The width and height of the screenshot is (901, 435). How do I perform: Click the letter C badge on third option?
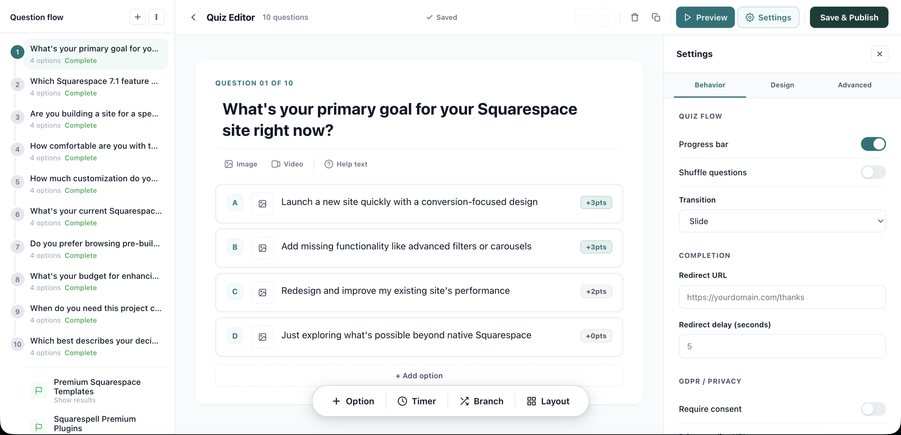tap(235, 291)
